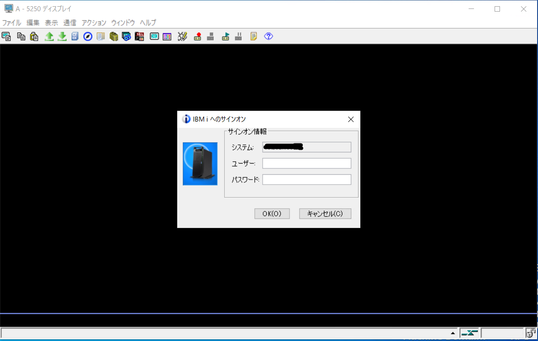Open the 通信 menu
The height and width of the screenshot is (341, 538).
(x=70, y=23)
